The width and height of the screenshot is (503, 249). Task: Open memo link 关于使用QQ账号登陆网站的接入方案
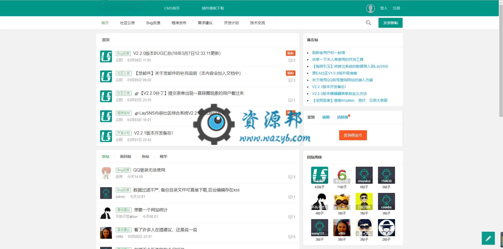click(342, 80)
